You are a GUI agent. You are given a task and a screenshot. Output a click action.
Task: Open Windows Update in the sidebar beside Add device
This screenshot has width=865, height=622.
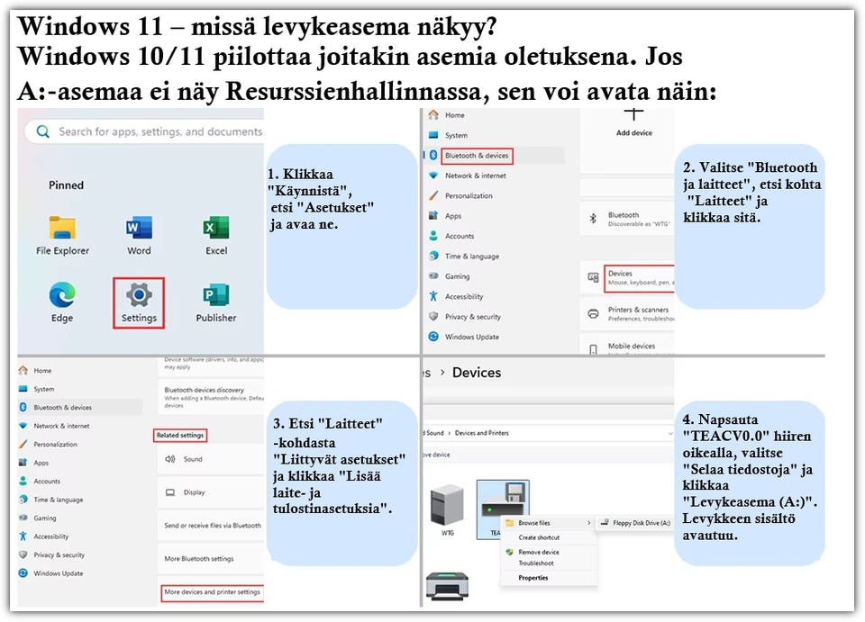[x=471, y=337]
